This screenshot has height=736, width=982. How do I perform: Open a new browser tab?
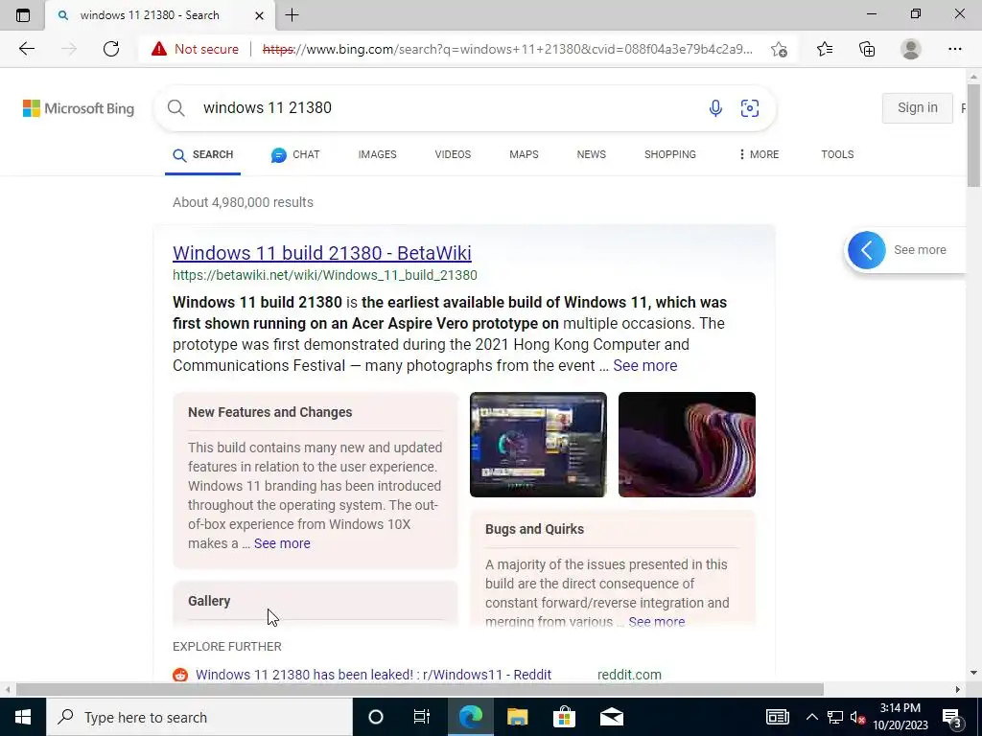point(292,15)
